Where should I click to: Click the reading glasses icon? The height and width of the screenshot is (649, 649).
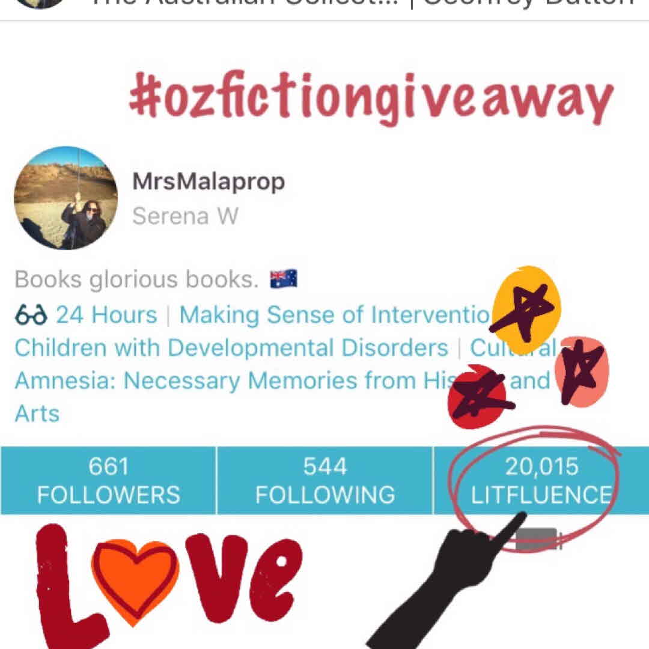click(31, 315)
